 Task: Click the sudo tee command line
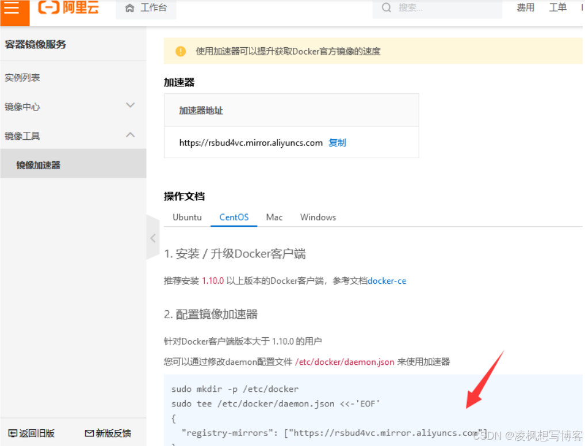(276, 404)
